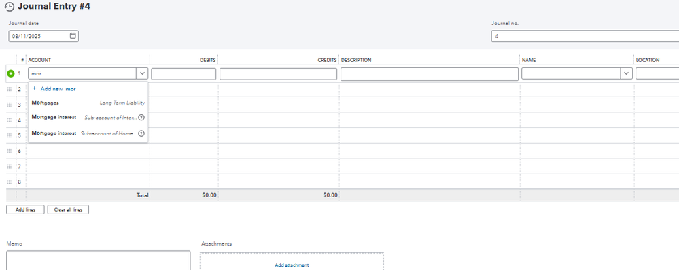Image resolution: width=679 pixels, height=270 pixels.
Task: Show help for Home sub-account Mortgage interest
Action: (x=141, y=133)
